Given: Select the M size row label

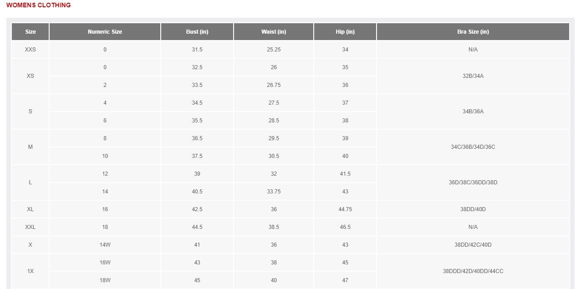Looking at the screenshot, I should [x=31, y=147].
